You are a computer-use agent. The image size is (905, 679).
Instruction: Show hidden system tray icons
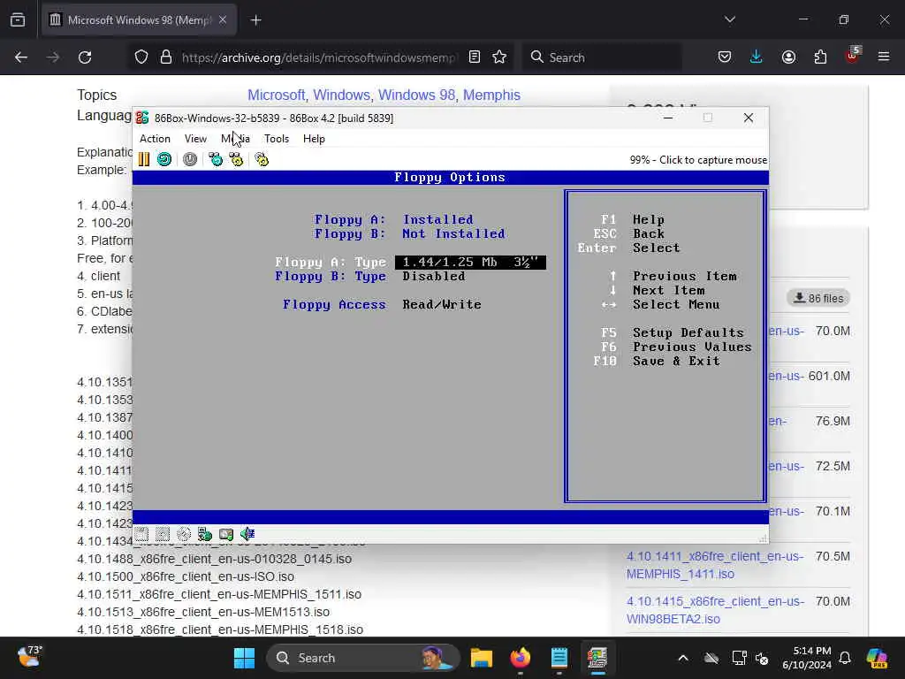(683, 658)
